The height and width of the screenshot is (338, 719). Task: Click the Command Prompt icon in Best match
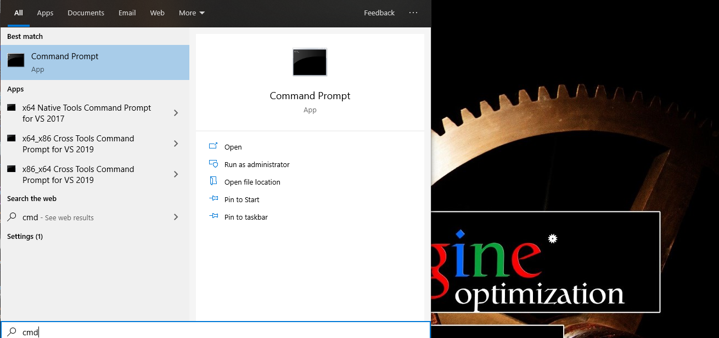pos(16,60)
